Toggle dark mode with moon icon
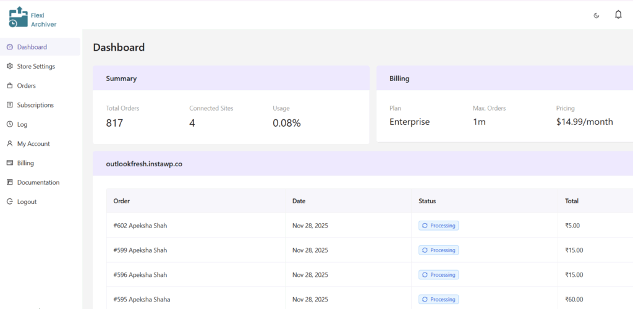The image size is (633, 309). pyautogui.click(x=596, y=15)
